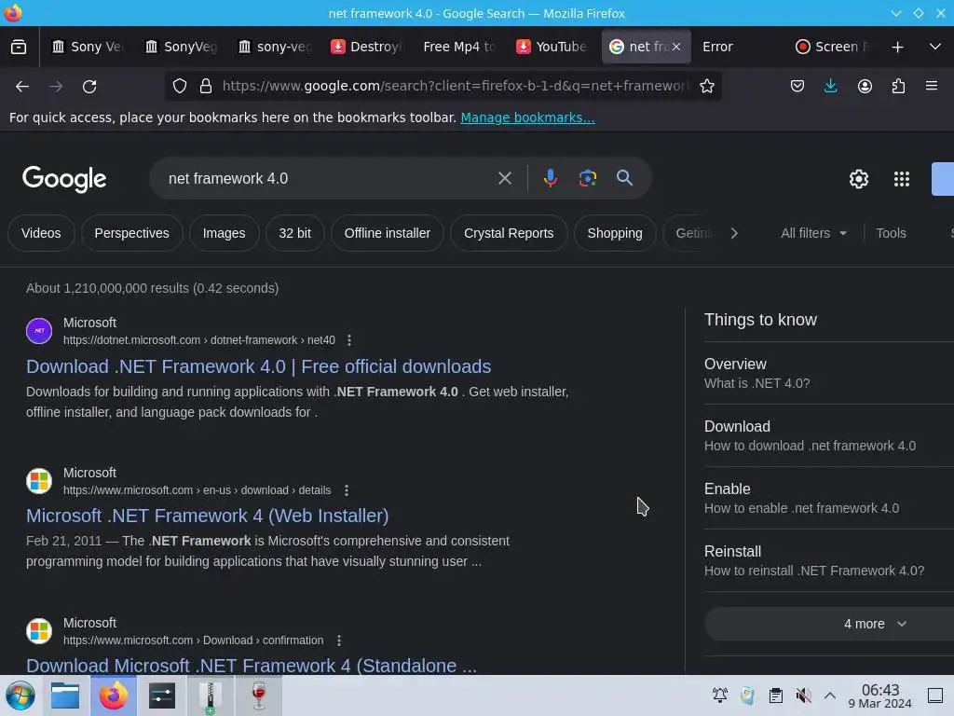List all tabs dropdown arrow
954x716 pixels.
pos(935,47)
